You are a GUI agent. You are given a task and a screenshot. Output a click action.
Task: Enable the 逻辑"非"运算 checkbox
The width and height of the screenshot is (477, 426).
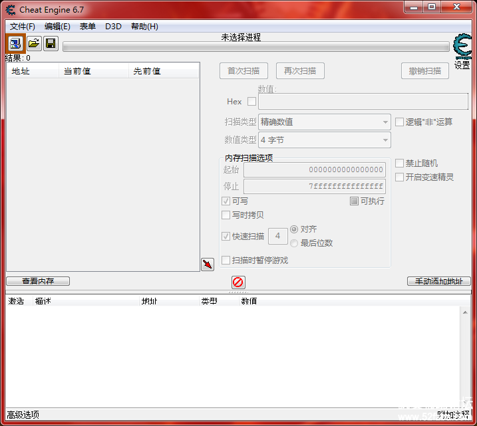click(x=399, y=122)
